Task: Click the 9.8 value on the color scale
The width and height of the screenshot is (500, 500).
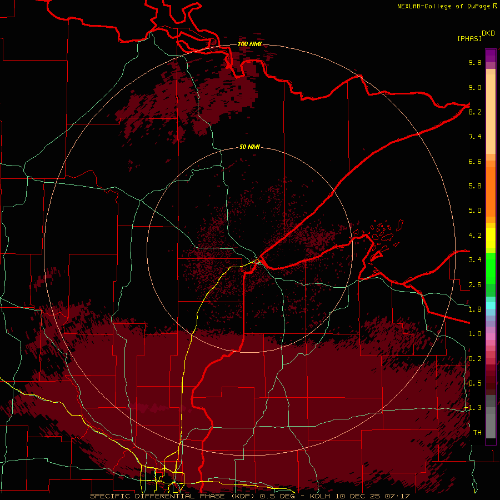Action: 475,62
